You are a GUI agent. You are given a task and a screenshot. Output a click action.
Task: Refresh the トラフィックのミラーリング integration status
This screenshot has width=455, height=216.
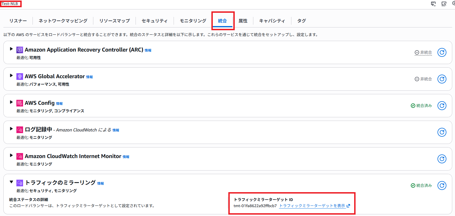pos(442,185)
